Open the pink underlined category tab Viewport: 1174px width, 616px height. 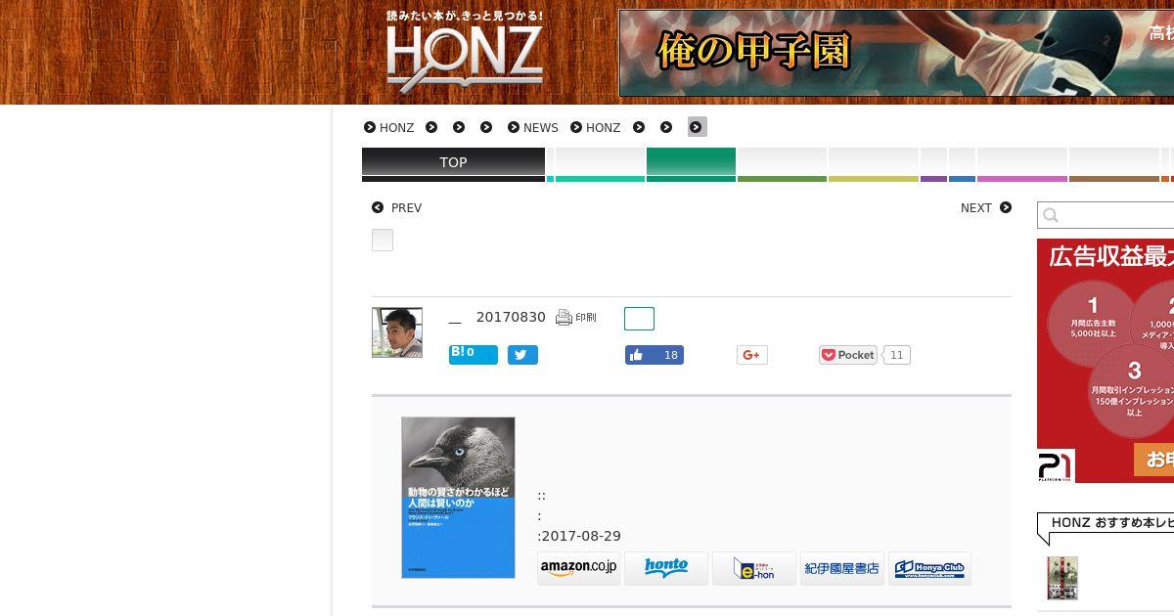click(1022, 164)
